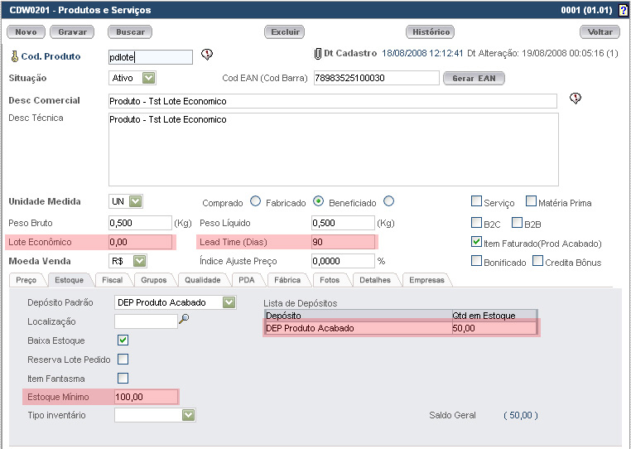Open the Localização search magnifier
This screenshot has height=449, width=631.
184,321
